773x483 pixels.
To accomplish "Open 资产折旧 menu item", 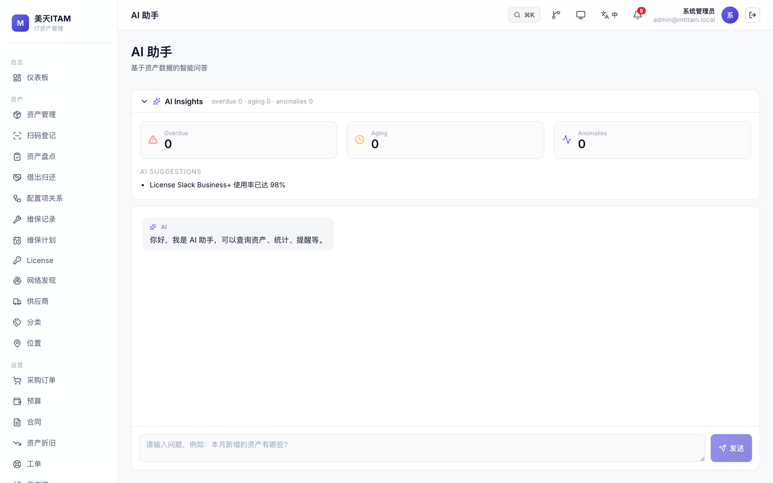I will click(59, 443).
